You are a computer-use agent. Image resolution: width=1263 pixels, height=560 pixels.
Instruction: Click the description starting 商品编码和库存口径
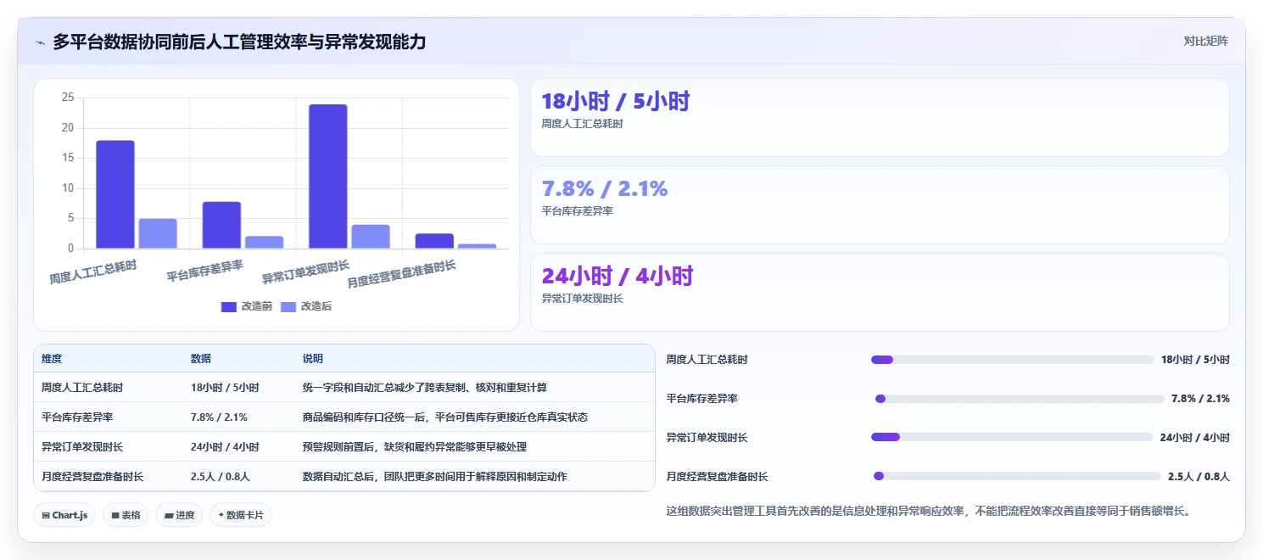tap(445, 417)
